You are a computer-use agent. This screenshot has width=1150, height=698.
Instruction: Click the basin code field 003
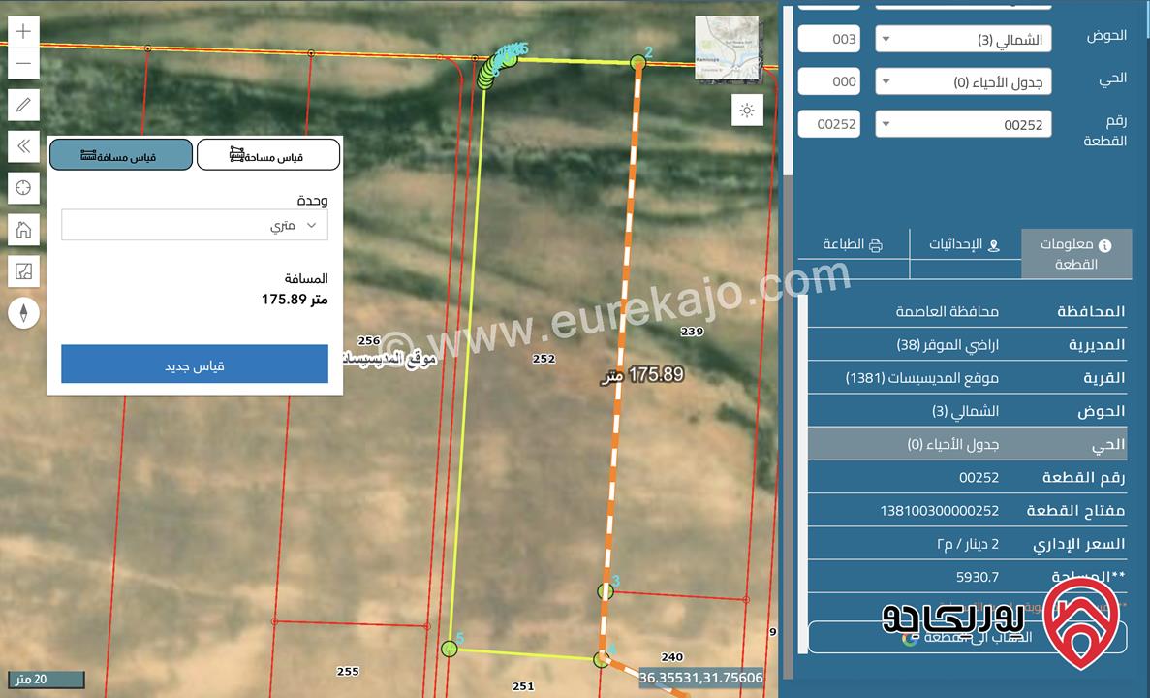[828, 40]
